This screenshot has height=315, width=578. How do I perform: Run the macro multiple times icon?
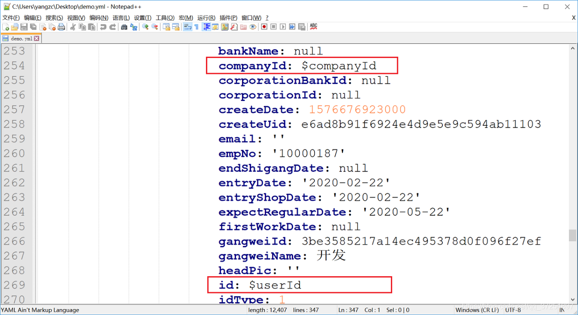click(x=292, y=27)
